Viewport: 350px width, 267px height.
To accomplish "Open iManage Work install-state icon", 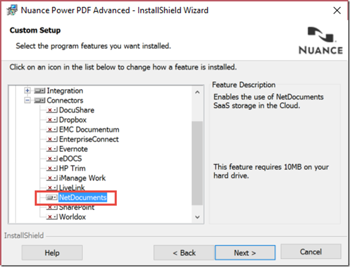I will point(52,178).
